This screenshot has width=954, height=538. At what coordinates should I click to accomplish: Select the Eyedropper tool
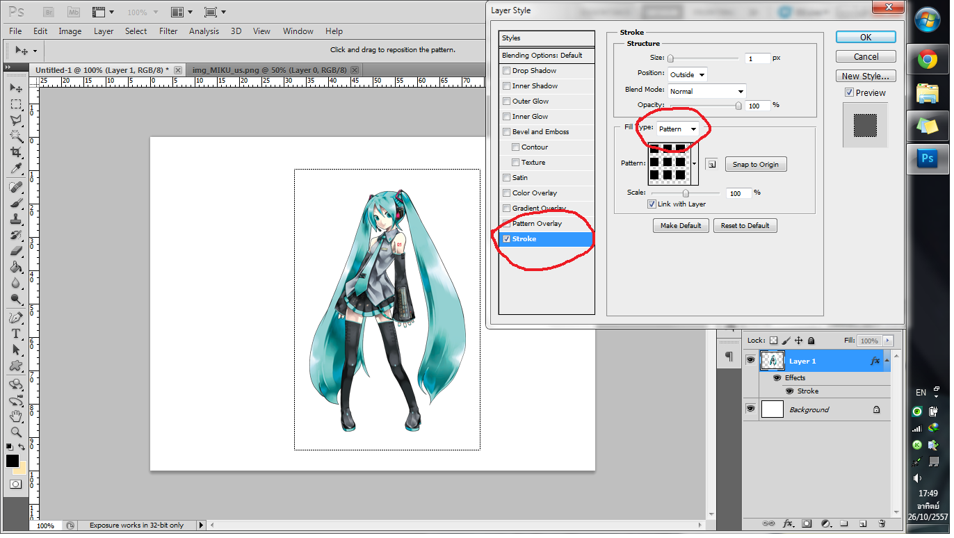pyautogui.click(x=15, y=169)
